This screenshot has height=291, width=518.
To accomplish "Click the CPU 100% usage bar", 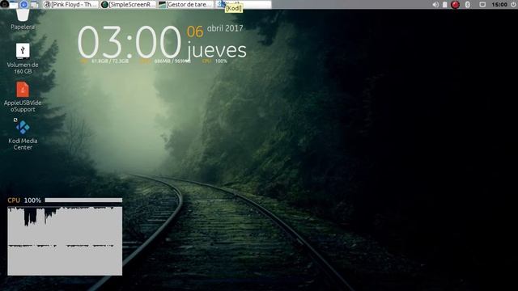I will [x=83, y=200].
